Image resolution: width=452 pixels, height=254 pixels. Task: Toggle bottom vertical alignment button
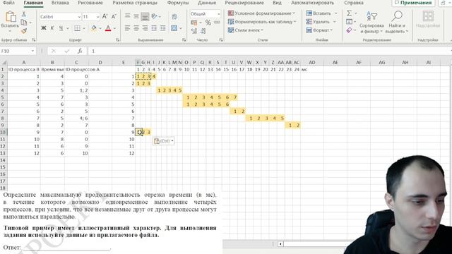coord(145,16)
